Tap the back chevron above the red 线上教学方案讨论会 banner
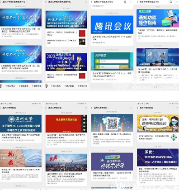This screenshot has width=179, height=190. (x=46, y=108)
